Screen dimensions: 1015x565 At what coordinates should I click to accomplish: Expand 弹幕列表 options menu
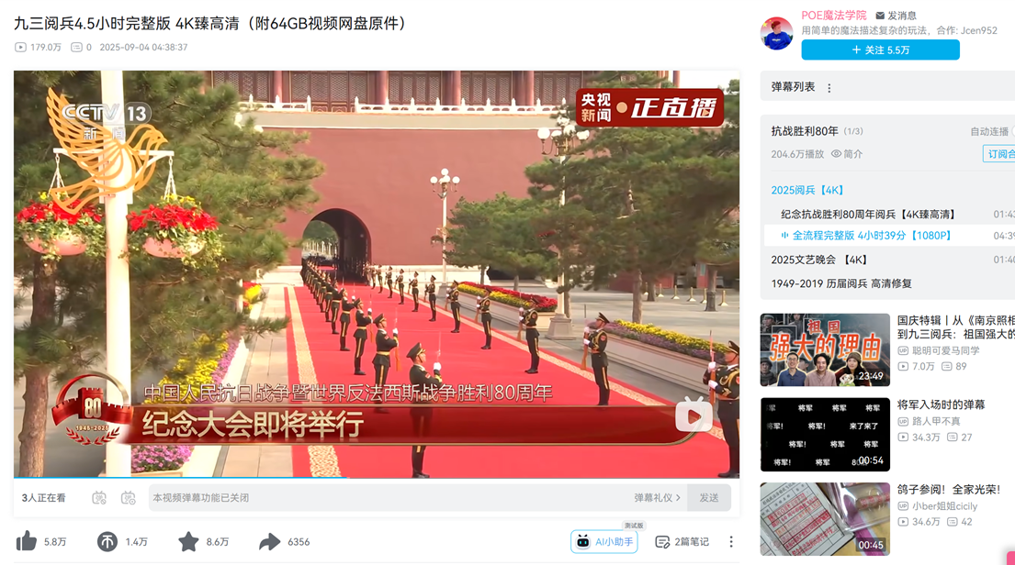829,88
